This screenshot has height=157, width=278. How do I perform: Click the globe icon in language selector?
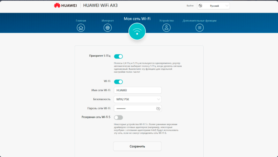point(200,6)
